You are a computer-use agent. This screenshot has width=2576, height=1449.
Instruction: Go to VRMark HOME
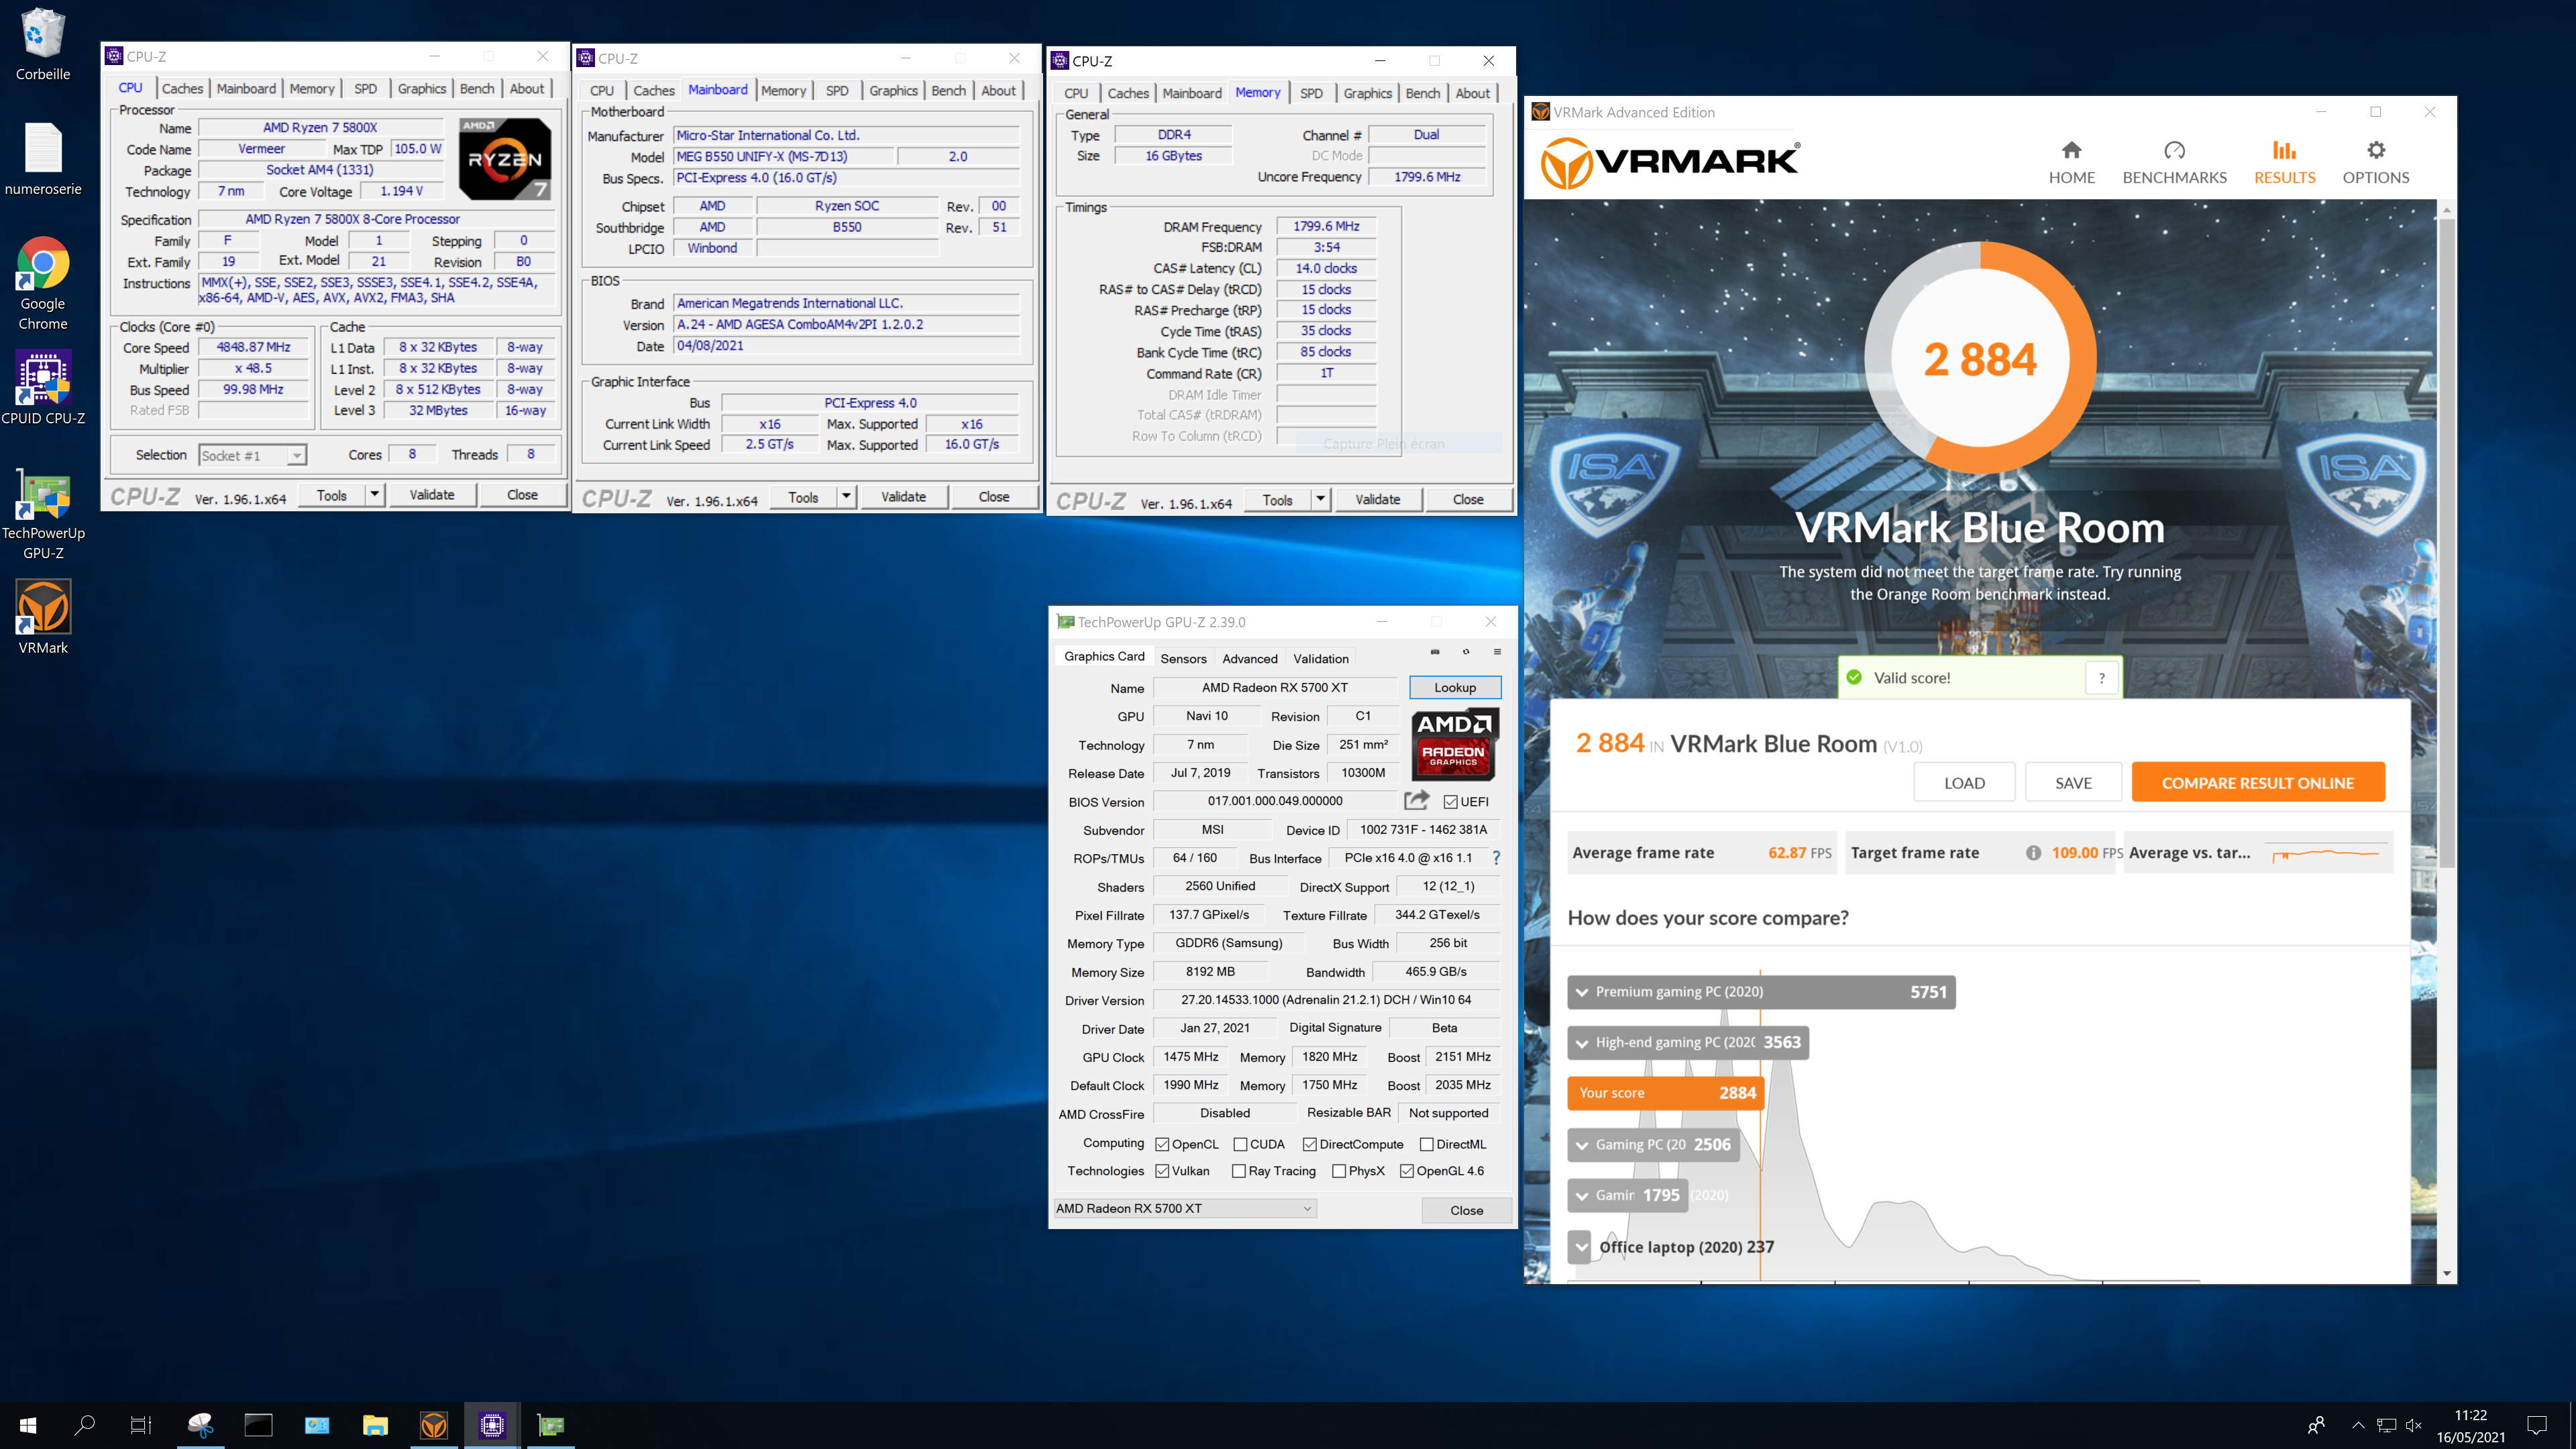(2071, 162)
